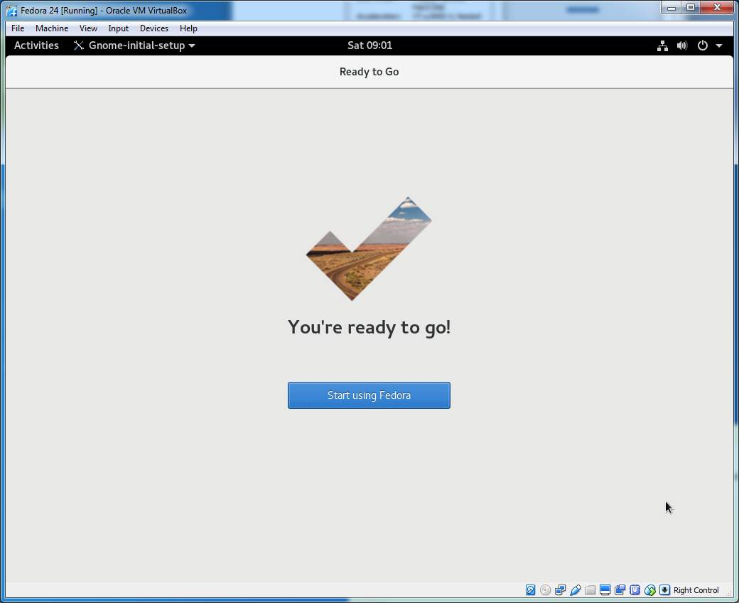This screenshot has height=603, width=739.
Task: Click the power icon in GNOME top bar
Action: 702,46
